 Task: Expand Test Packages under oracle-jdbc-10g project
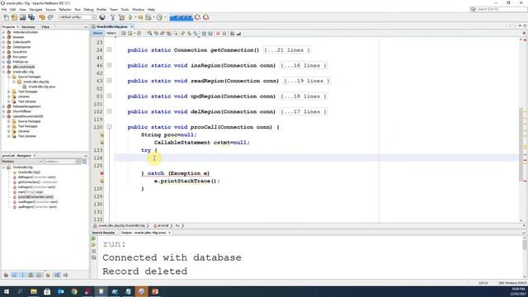click(x=8, y=92)
